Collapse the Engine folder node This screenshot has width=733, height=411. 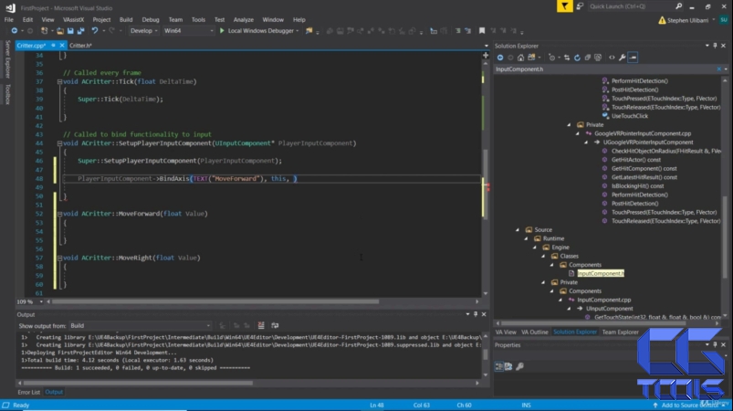coord(535,248)
